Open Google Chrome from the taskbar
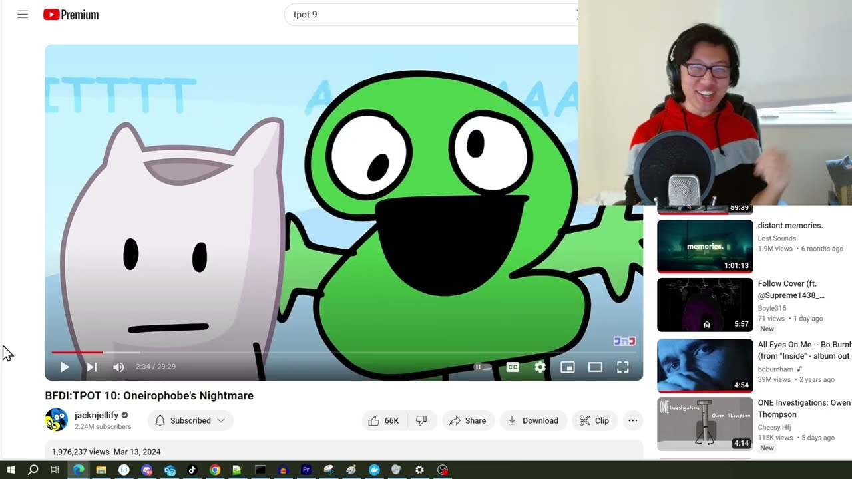Viewport: 852px width, 479px height. [214, 470]
